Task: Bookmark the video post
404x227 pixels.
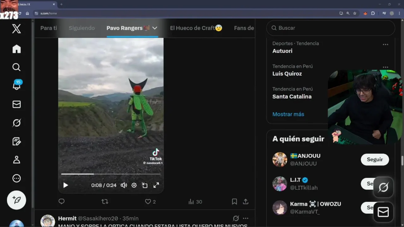Action: (235, 201)
